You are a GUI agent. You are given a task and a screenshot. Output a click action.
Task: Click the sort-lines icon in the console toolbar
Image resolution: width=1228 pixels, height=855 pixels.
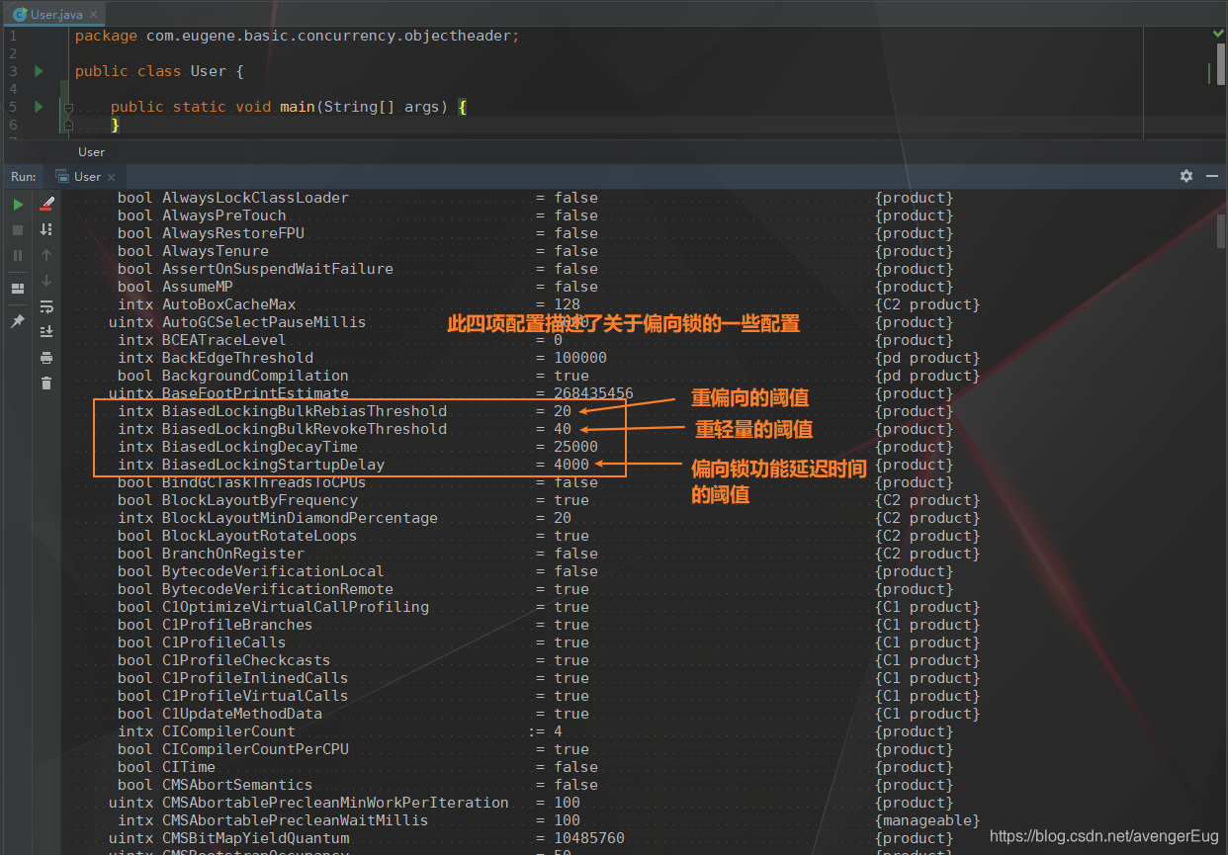[46, 229]
